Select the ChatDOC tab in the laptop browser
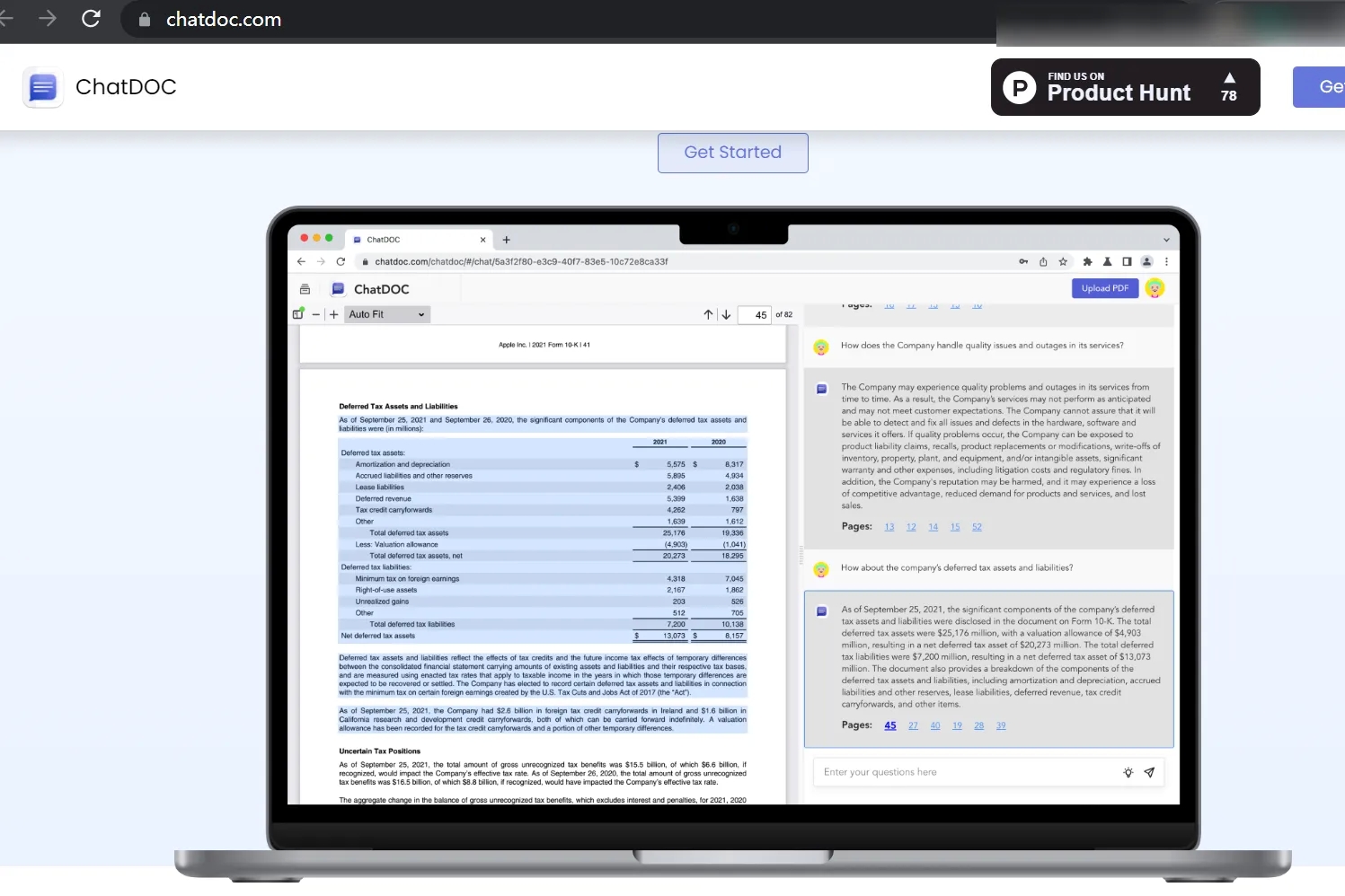The image size is (1345, 896). click(x=419, y=240)
